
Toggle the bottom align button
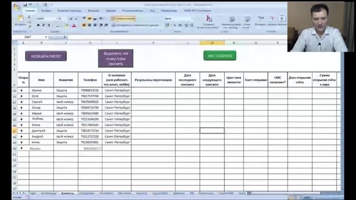coord(95,18)
